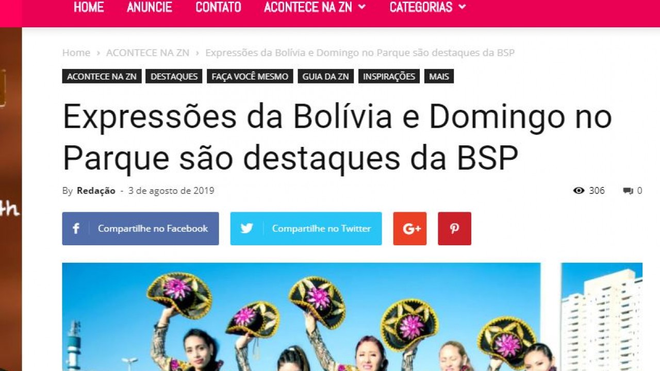
Task: Click the Redação author link
Action: [x=96, y=191]
